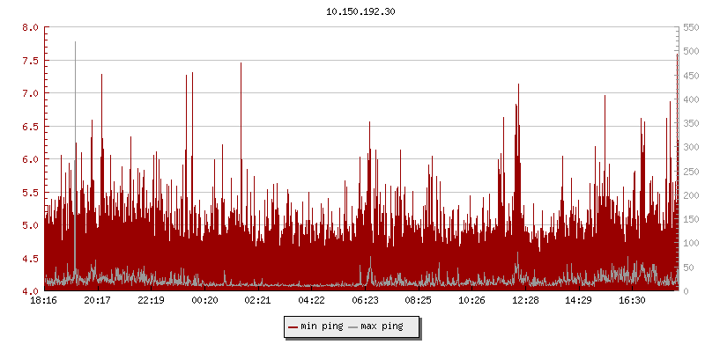705x352 pixels.
Task: Click the 6.5 left axis value
Action: [30, 127]
